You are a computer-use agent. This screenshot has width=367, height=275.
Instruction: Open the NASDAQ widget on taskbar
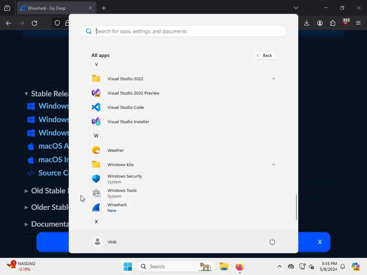coord(21,266)
